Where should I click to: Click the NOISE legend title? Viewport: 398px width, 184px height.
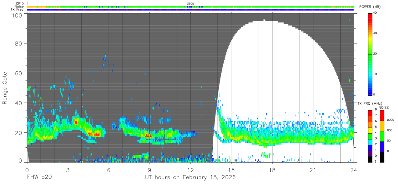[383, 107]
